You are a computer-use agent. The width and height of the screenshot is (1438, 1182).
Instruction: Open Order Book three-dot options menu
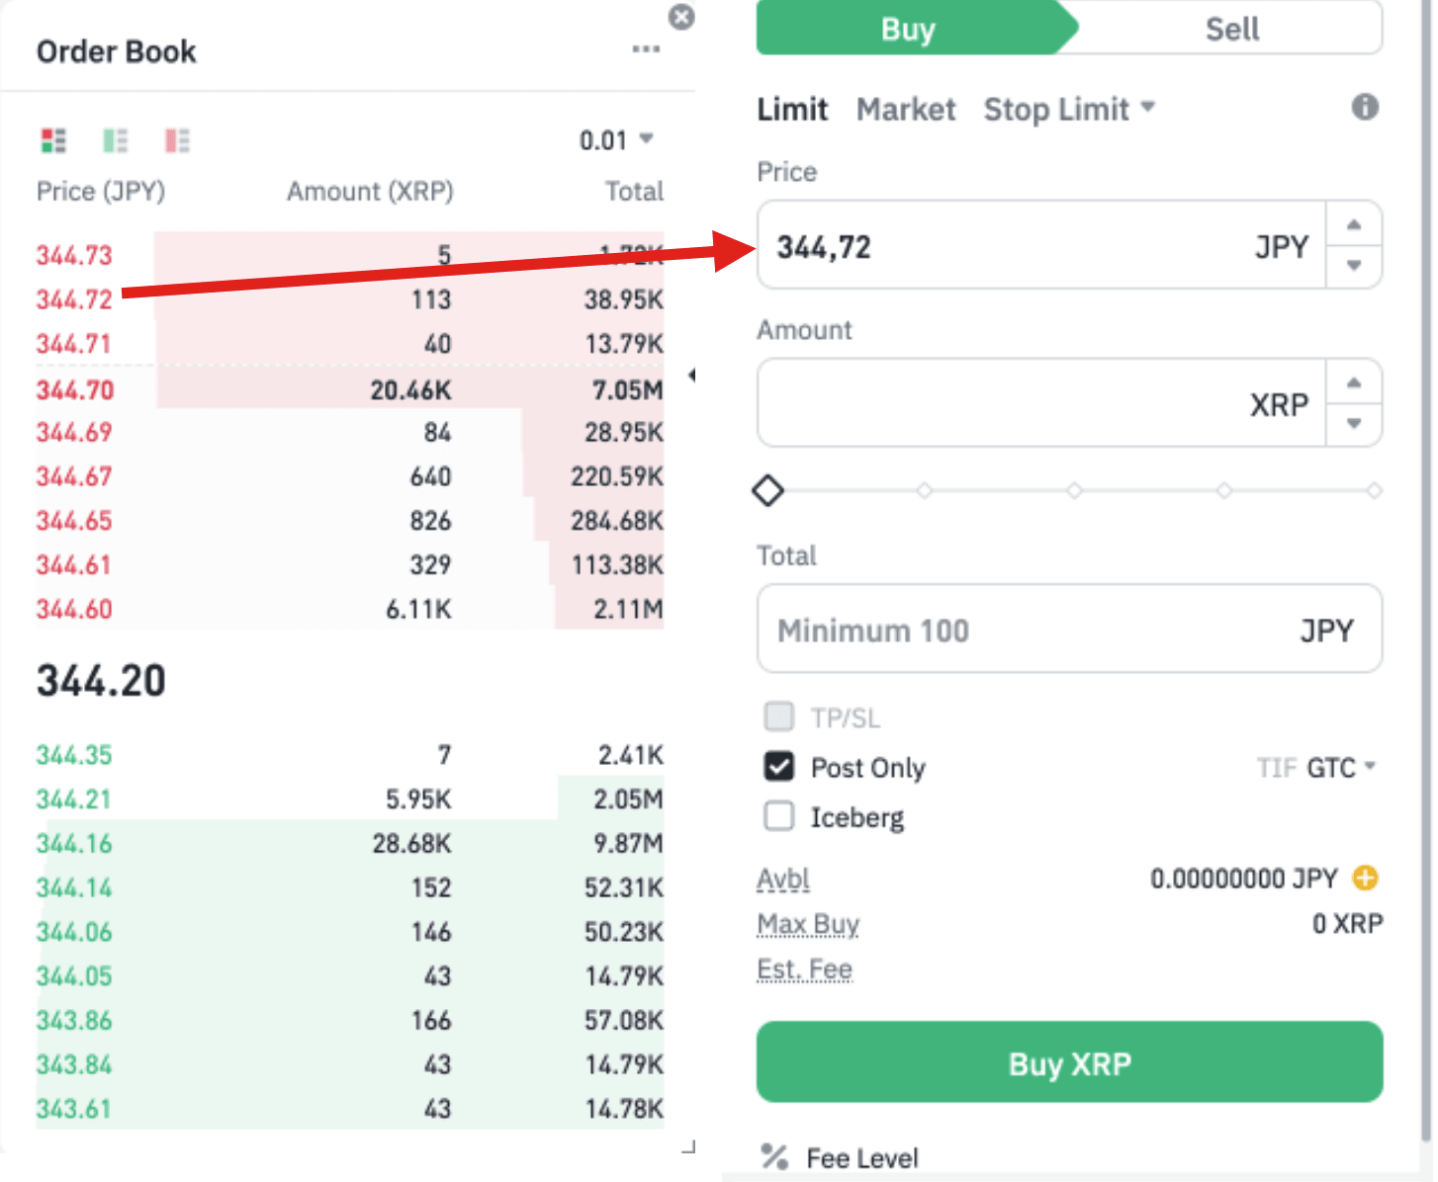[x=646, y=48]
